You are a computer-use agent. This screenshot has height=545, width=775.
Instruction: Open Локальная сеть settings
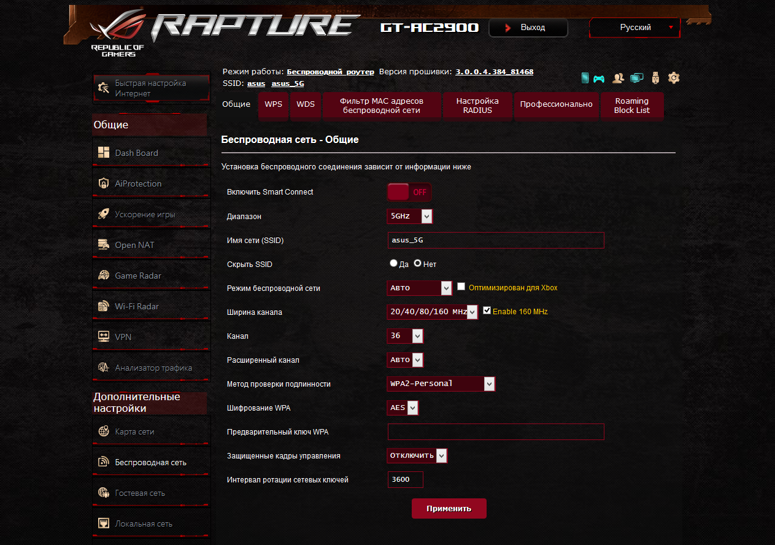150,524
